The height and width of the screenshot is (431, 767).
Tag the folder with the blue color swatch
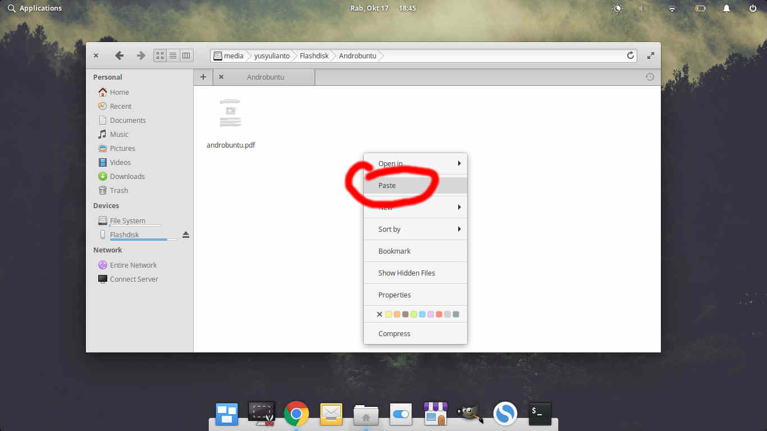[422, 314]
